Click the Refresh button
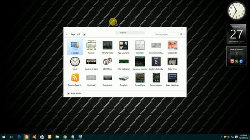 (130, 33)
